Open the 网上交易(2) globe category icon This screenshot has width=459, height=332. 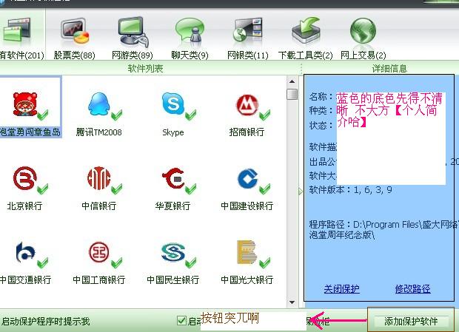363,31
